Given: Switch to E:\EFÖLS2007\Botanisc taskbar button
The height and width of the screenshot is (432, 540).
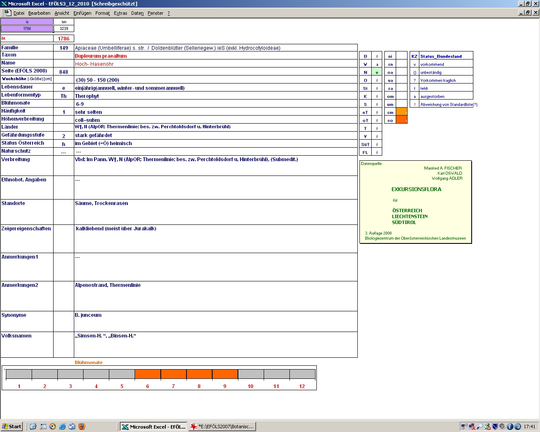Looking at the screenshot, I should pos(222,427).
